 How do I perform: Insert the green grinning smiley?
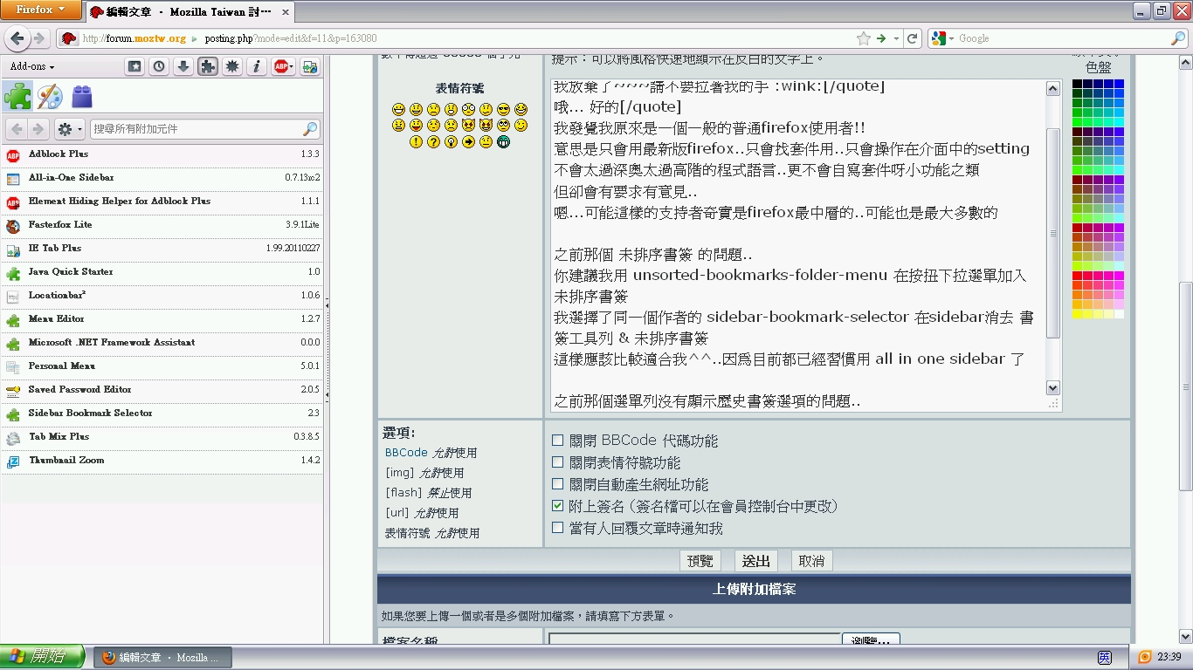(504, 141)
